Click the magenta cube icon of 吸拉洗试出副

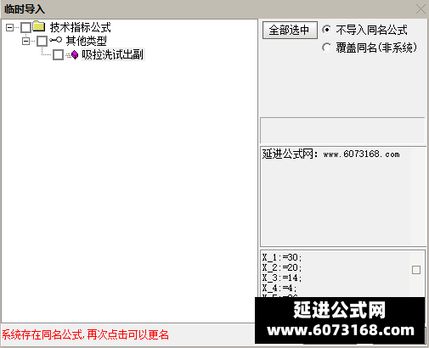[75, 54]
